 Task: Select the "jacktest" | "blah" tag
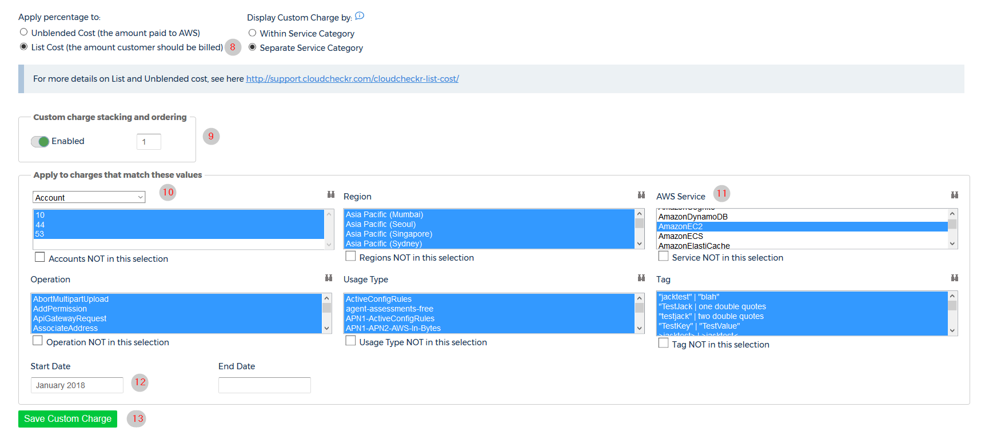802,297
